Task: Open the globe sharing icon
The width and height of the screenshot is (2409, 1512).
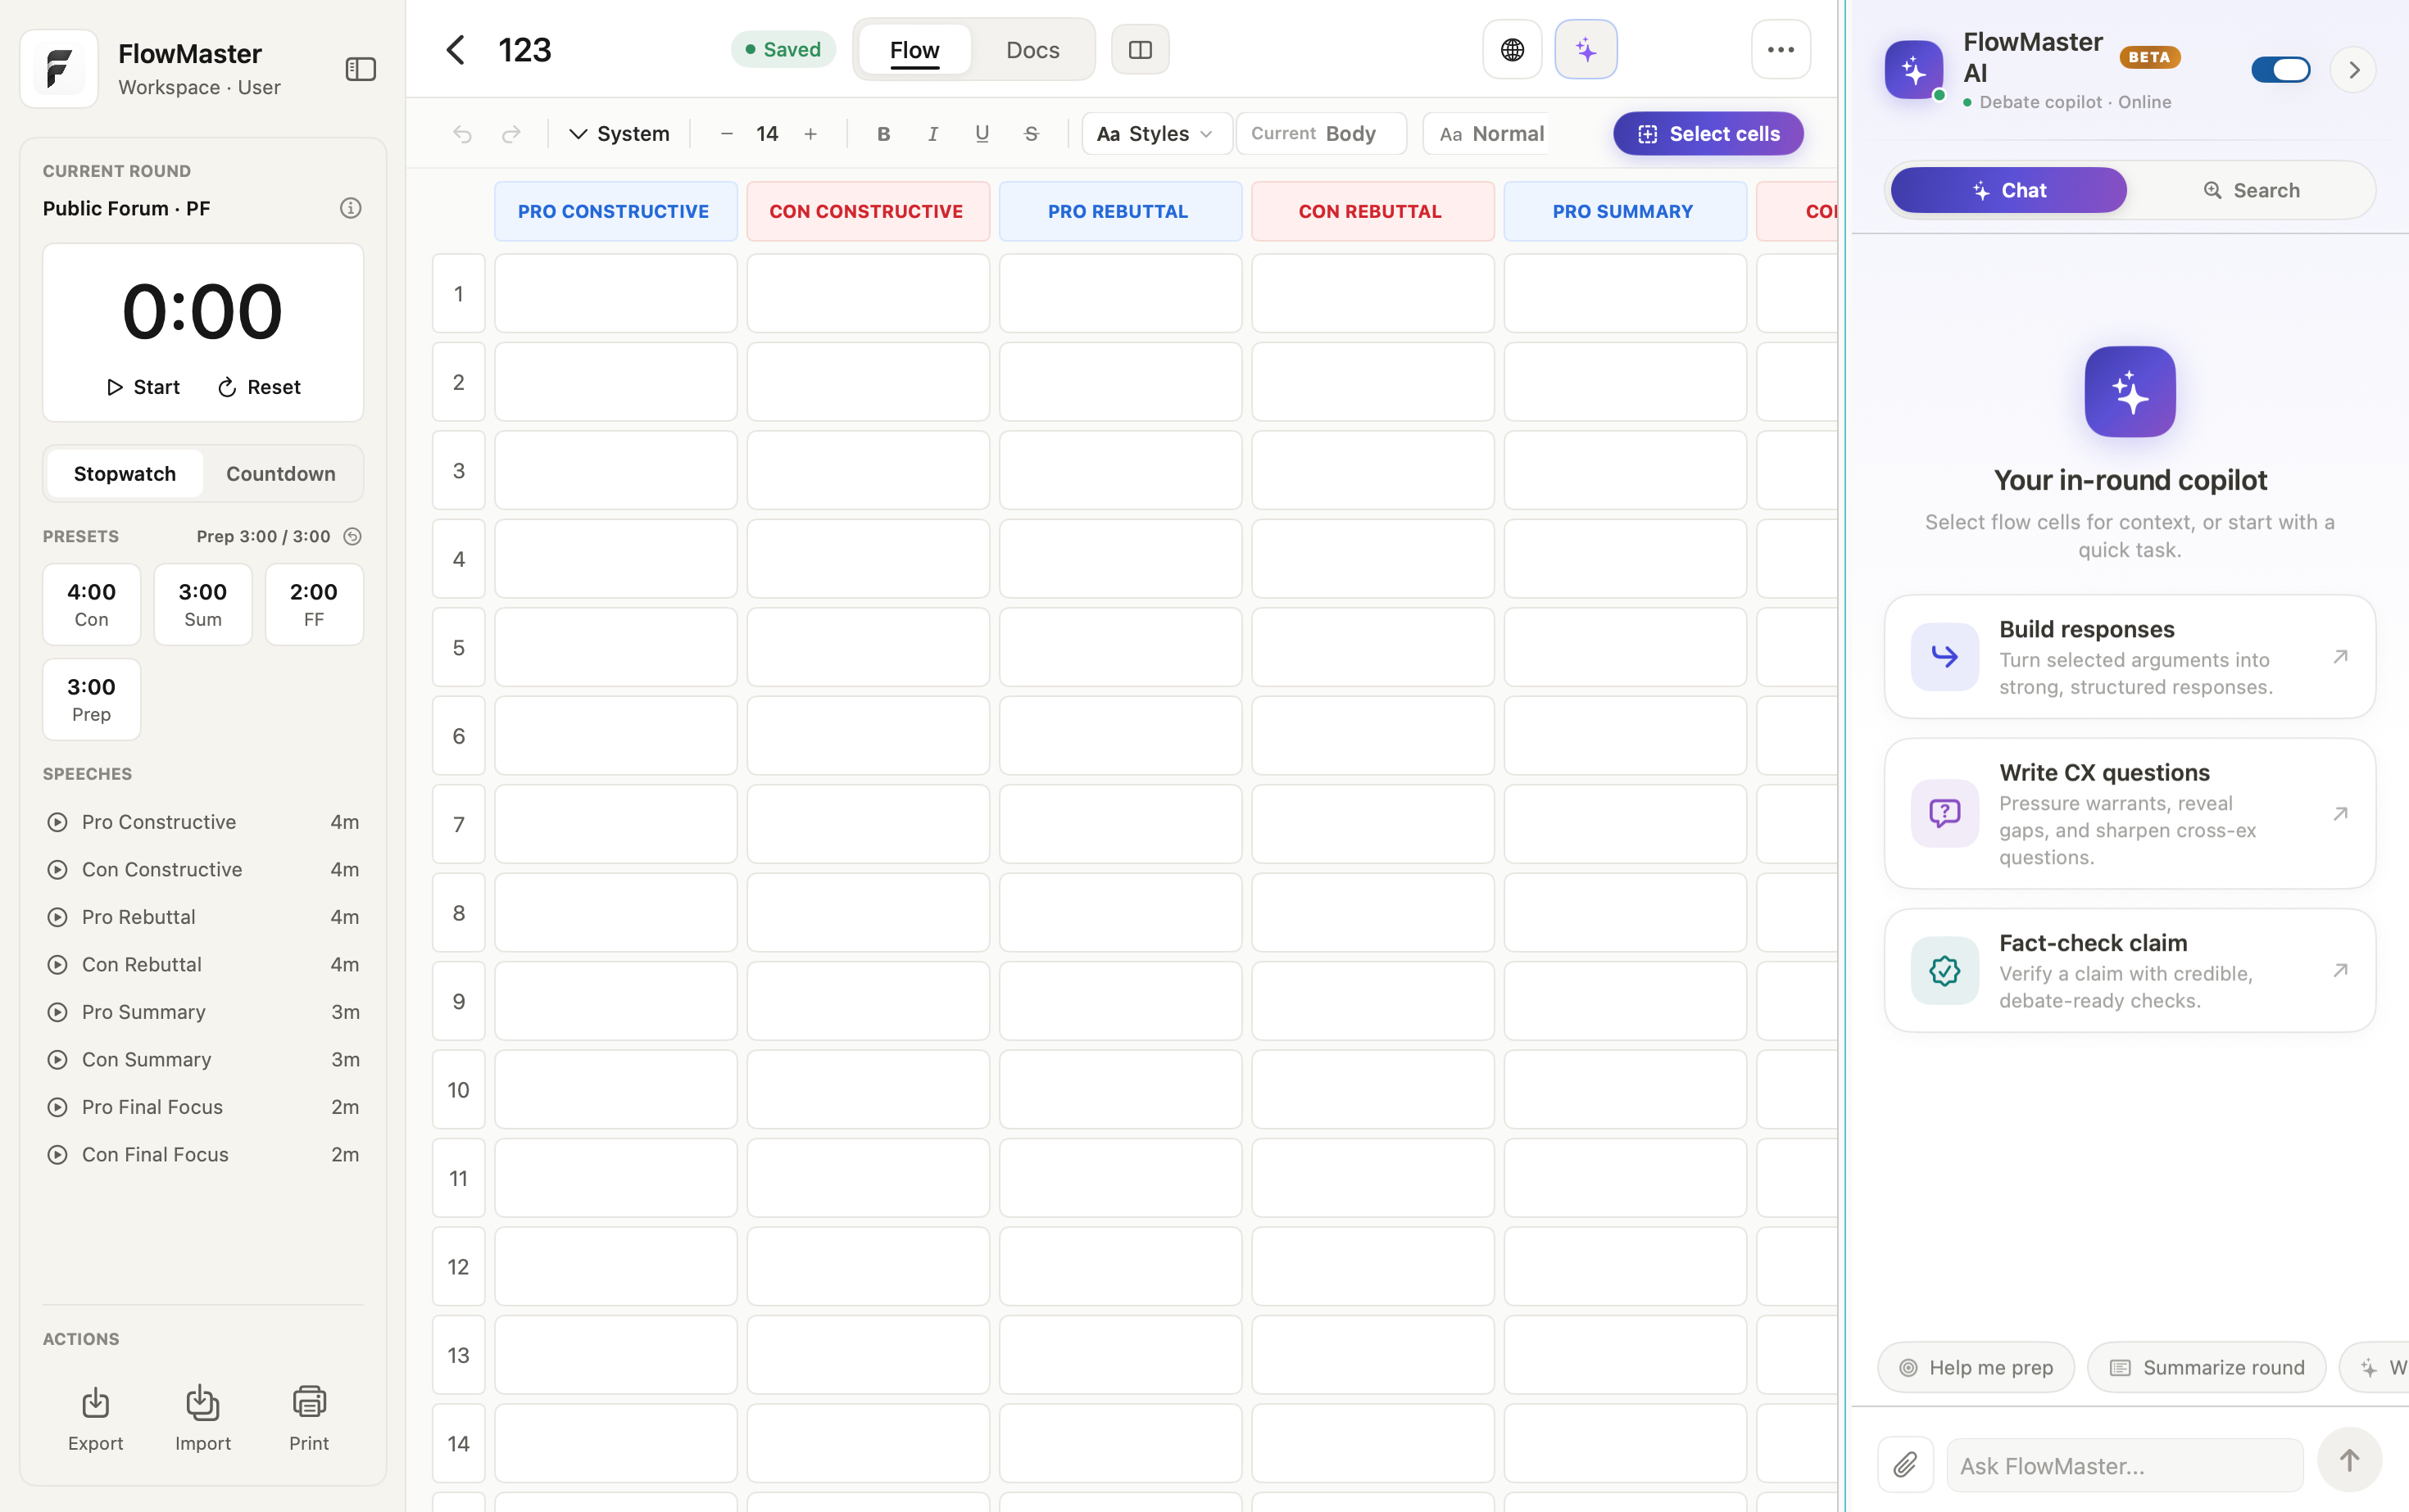Action: (1512, 50)
